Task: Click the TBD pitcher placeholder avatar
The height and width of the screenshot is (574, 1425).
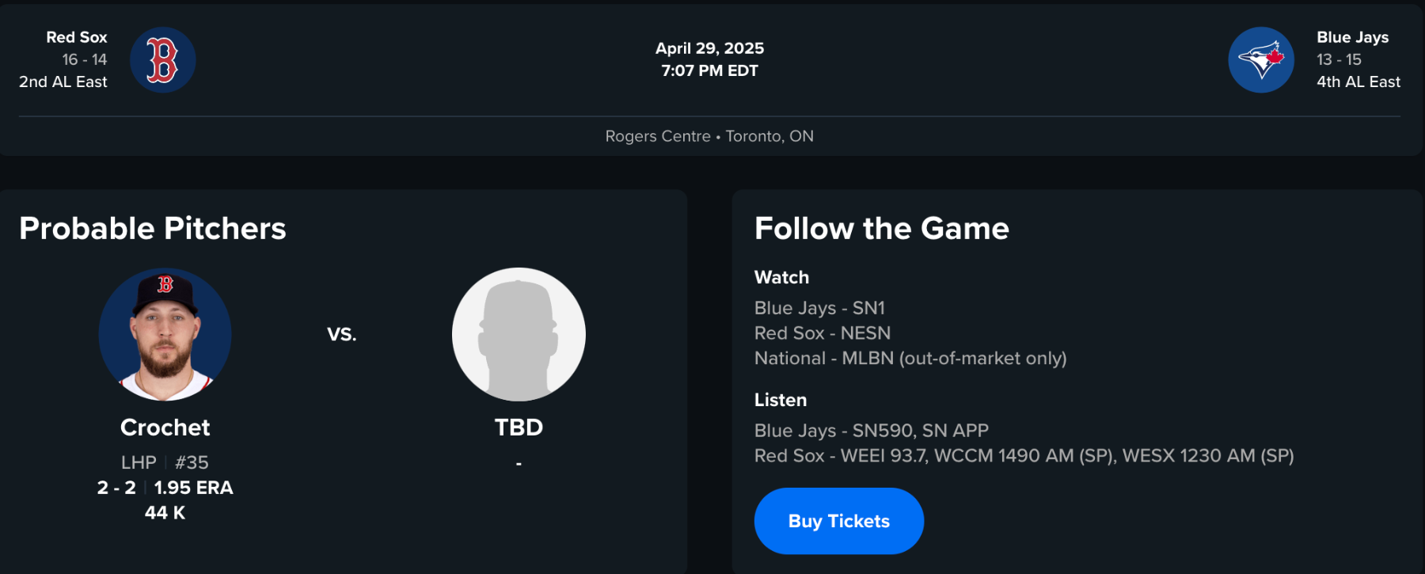Action: click(519, 334)
